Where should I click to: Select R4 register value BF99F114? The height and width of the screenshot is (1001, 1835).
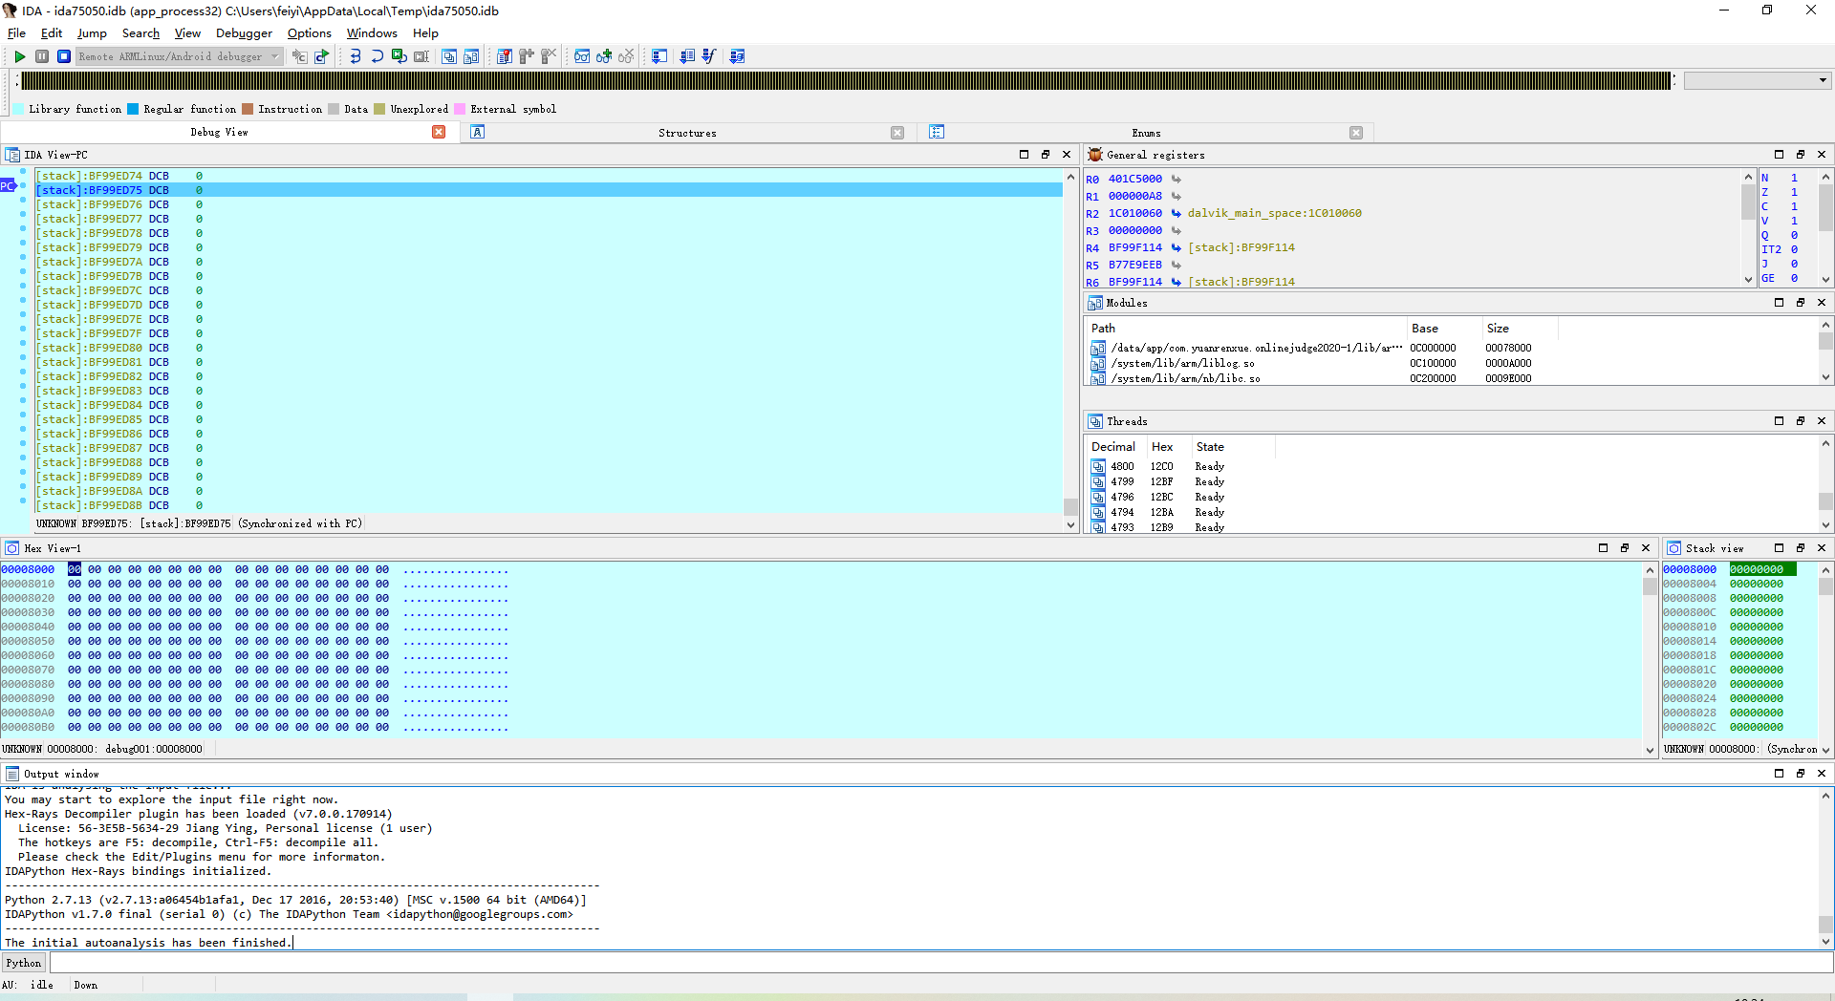(1135, 247)
